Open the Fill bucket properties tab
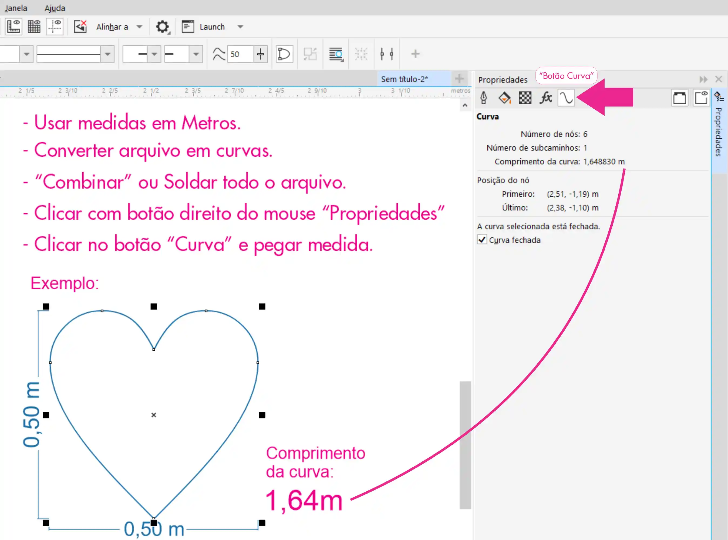728x540 pixels. 504,98
